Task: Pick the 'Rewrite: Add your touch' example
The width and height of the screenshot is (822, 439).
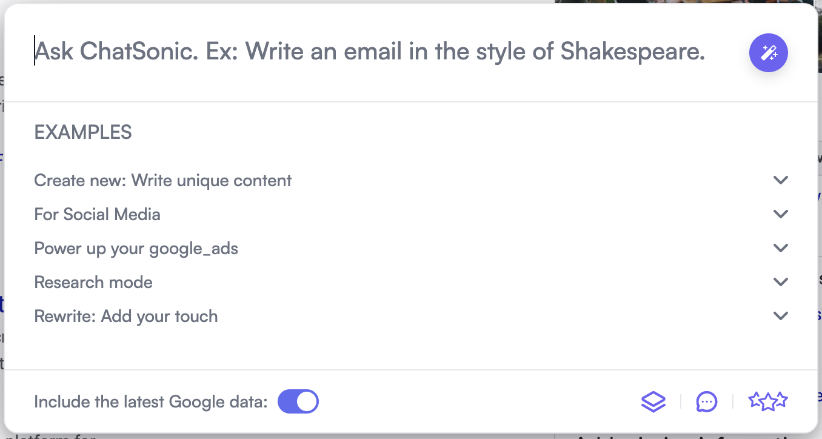Action: (126, 317)
